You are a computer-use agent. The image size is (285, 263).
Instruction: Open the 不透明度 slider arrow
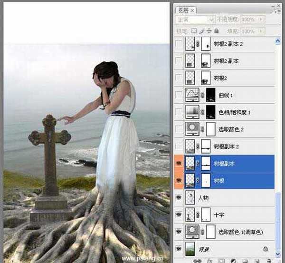tap(261, 19)
